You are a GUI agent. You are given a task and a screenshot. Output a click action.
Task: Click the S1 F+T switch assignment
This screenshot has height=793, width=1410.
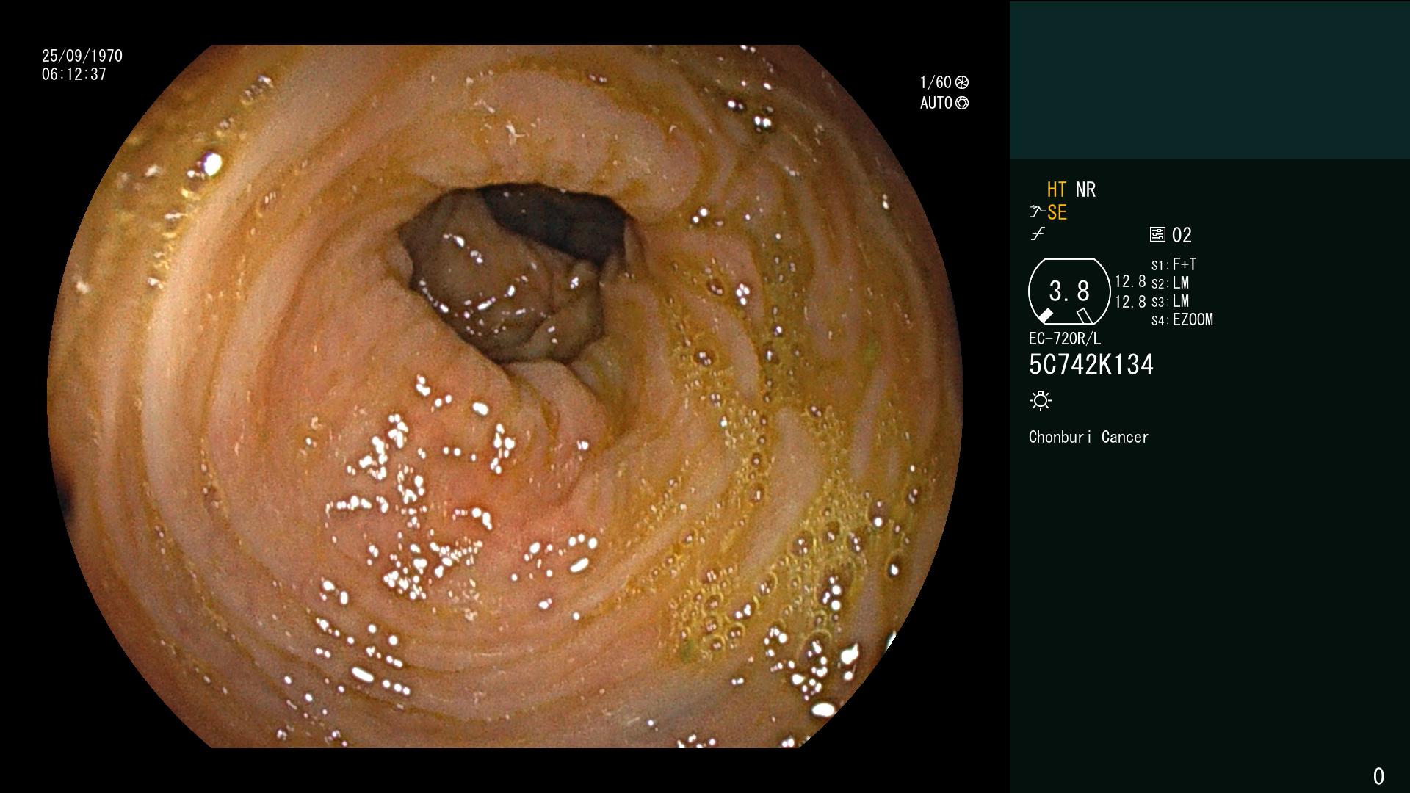[1174, 264]
